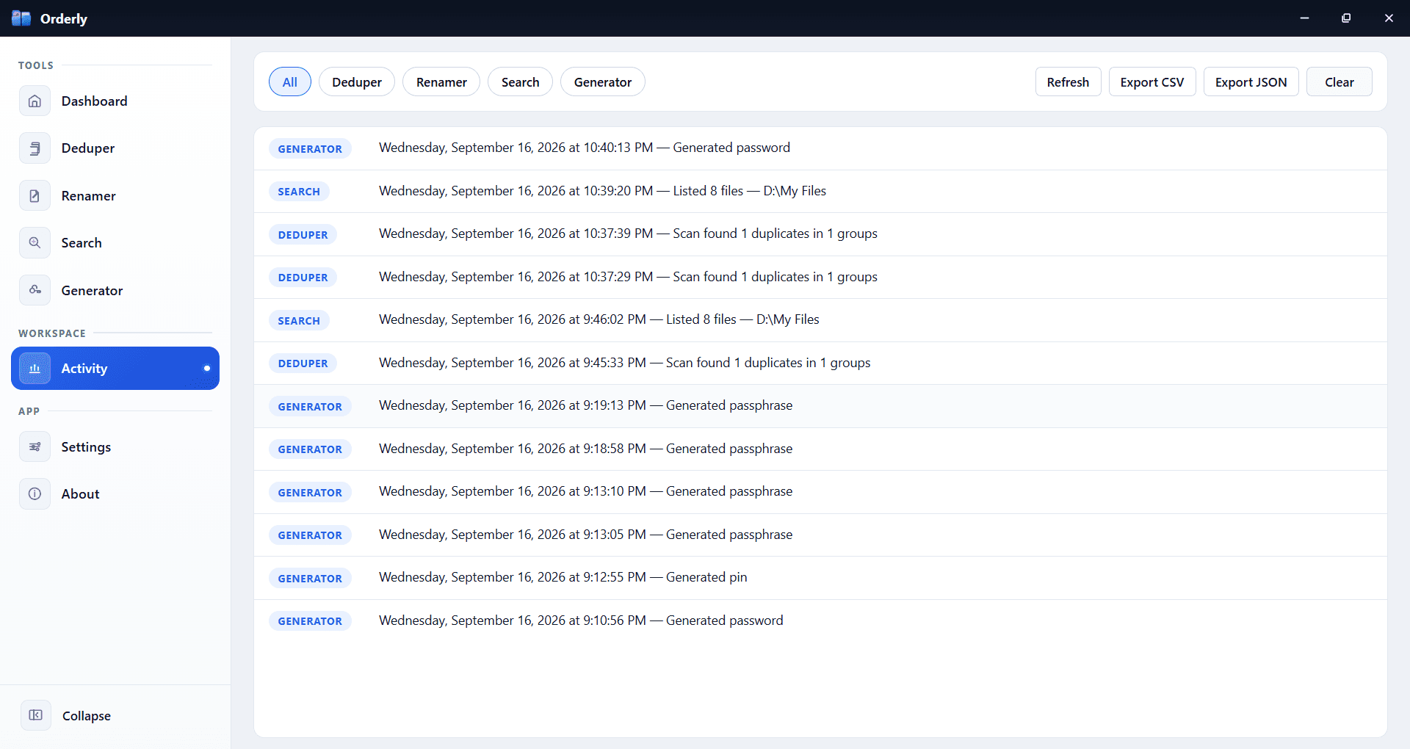Click the Search magnifier sidebar icon

(x=35, y=243)
